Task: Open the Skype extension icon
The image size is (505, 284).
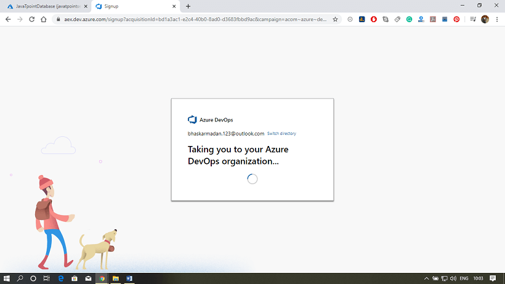Action: (386, 19)
